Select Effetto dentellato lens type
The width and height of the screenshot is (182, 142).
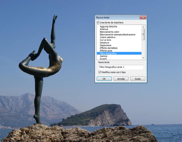tap(108, 48)
